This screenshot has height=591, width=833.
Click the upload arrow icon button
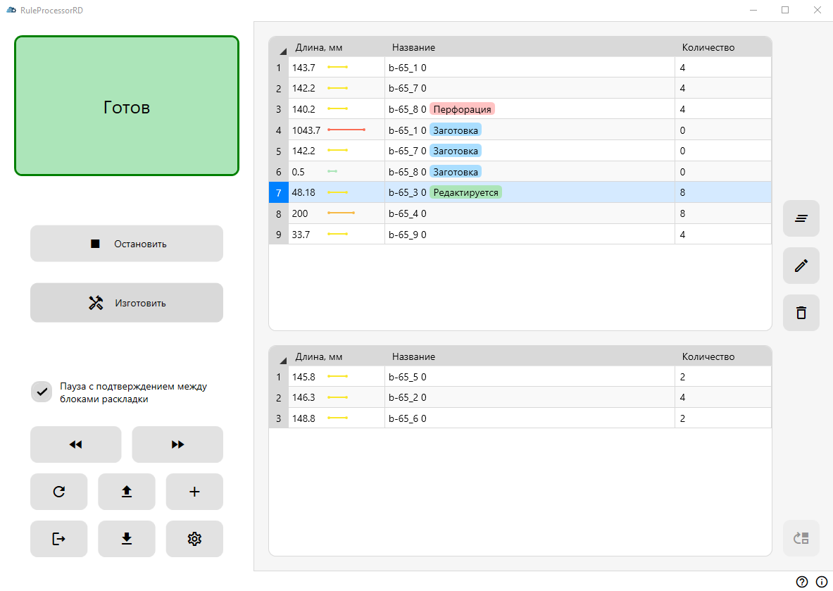127,492
